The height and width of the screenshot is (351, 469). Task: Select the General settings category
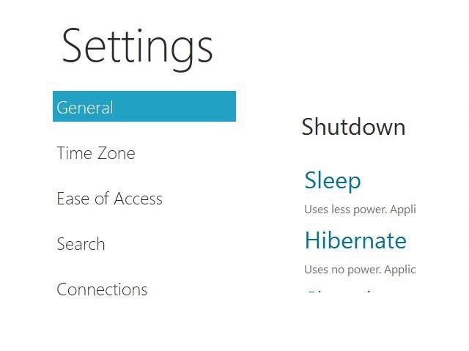144,106
